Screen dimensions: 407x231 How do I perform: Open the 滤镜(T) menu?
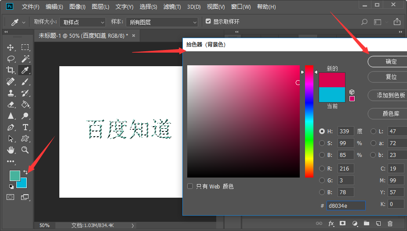pos(172,7)
